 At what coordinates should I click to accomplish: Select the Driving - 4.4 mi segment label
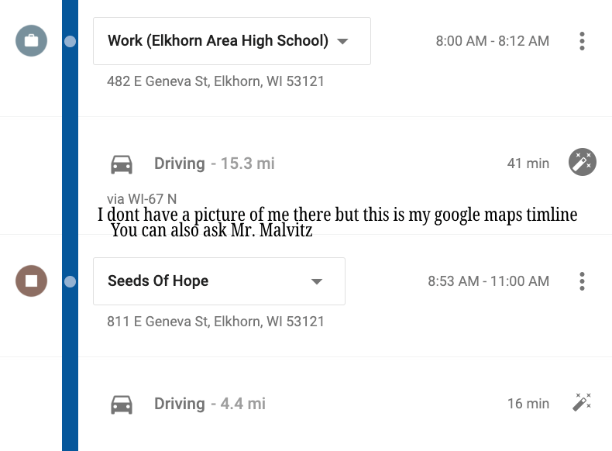coord(209,404)
